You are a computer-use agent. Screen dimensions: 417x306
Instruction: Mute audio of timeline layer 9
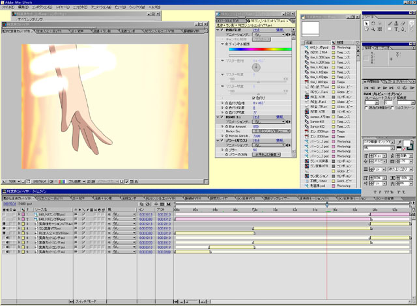8,252
